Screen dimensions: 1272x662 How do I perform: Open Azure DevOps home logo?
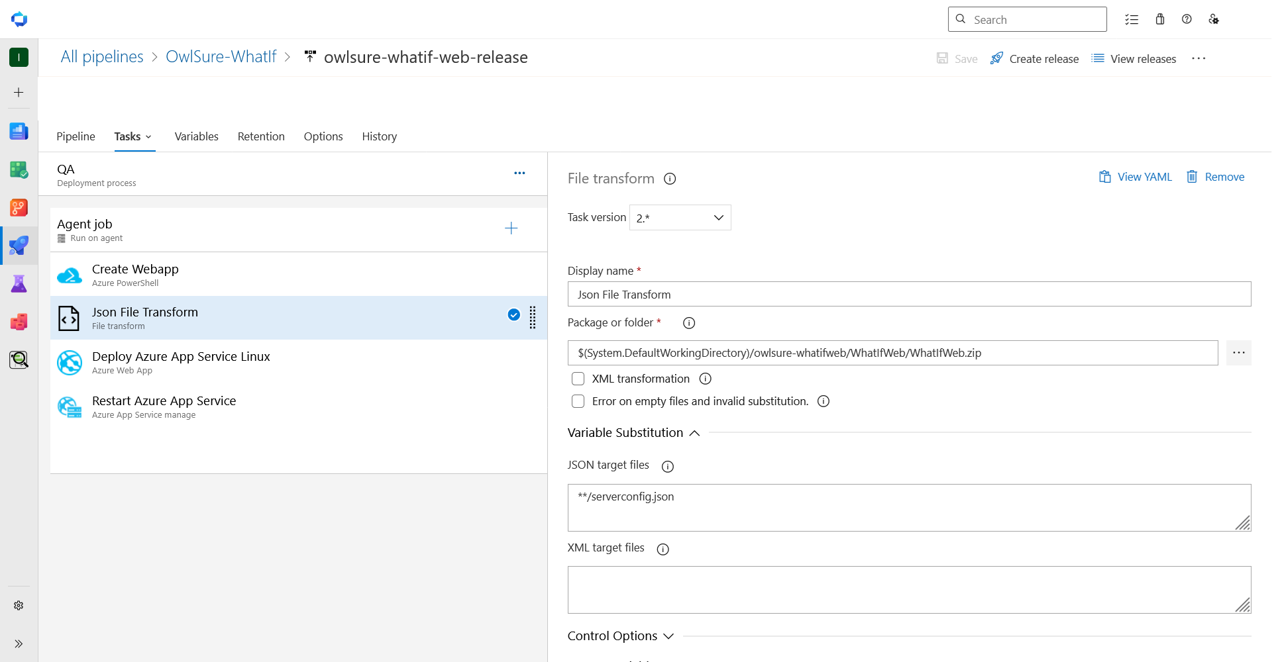(19, 19)
